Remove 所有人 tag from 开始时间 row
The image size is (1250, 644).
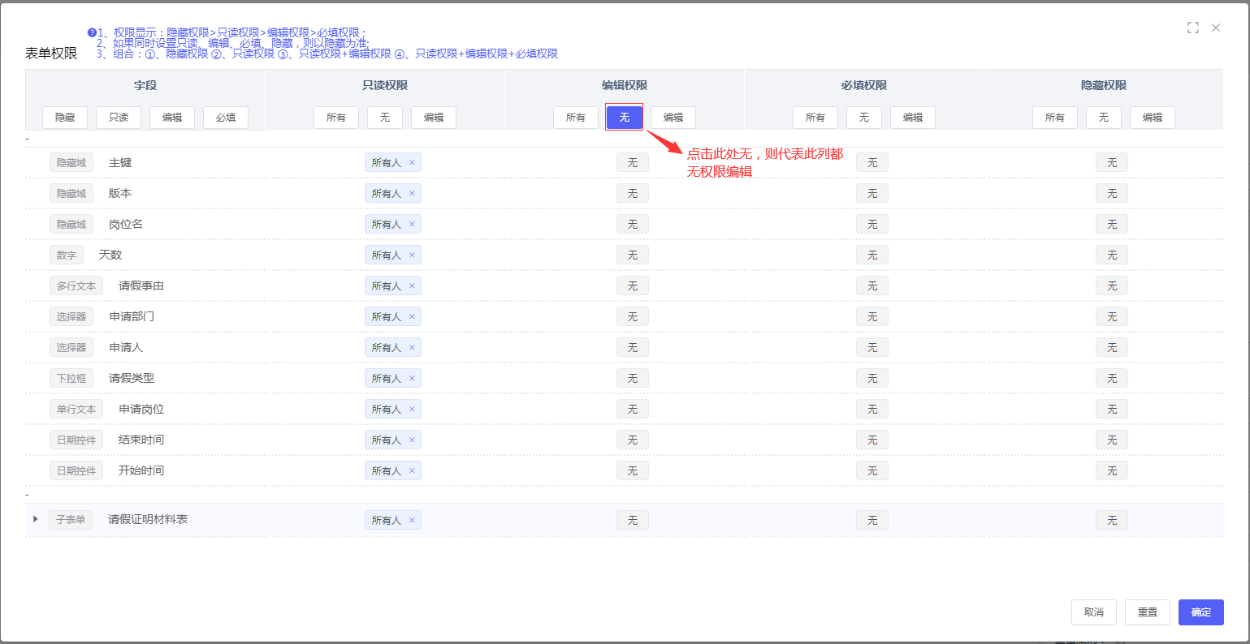pyautogui.click(x=413, y=470)
